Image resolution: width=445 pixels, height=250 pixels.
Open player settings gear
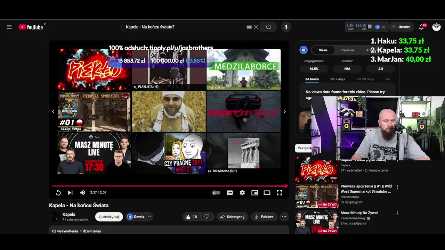click(x=242, y=193)
